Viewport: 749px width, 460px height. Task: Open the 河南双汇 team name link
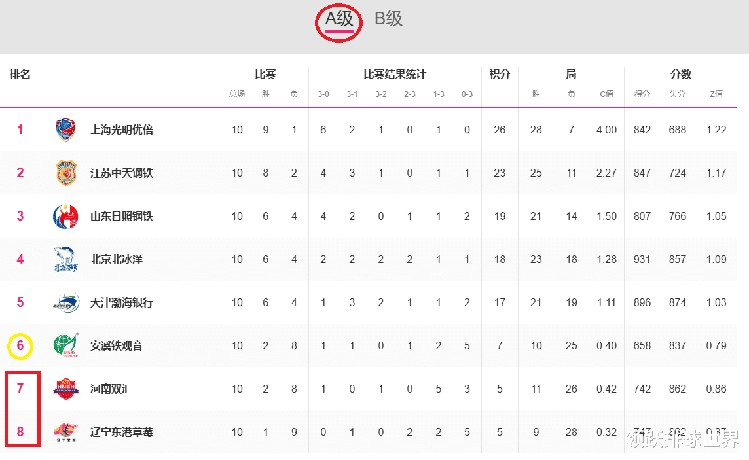[111, 389]
